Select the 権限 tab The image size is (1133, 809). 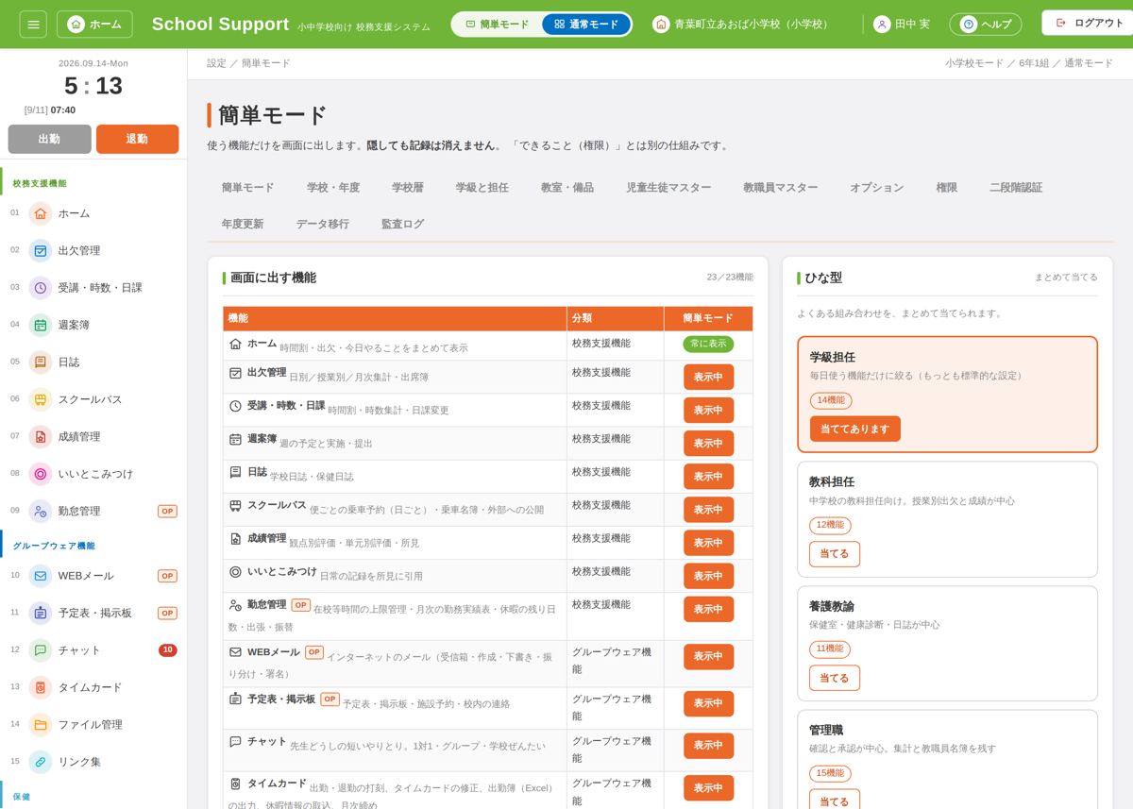(946, 188)
